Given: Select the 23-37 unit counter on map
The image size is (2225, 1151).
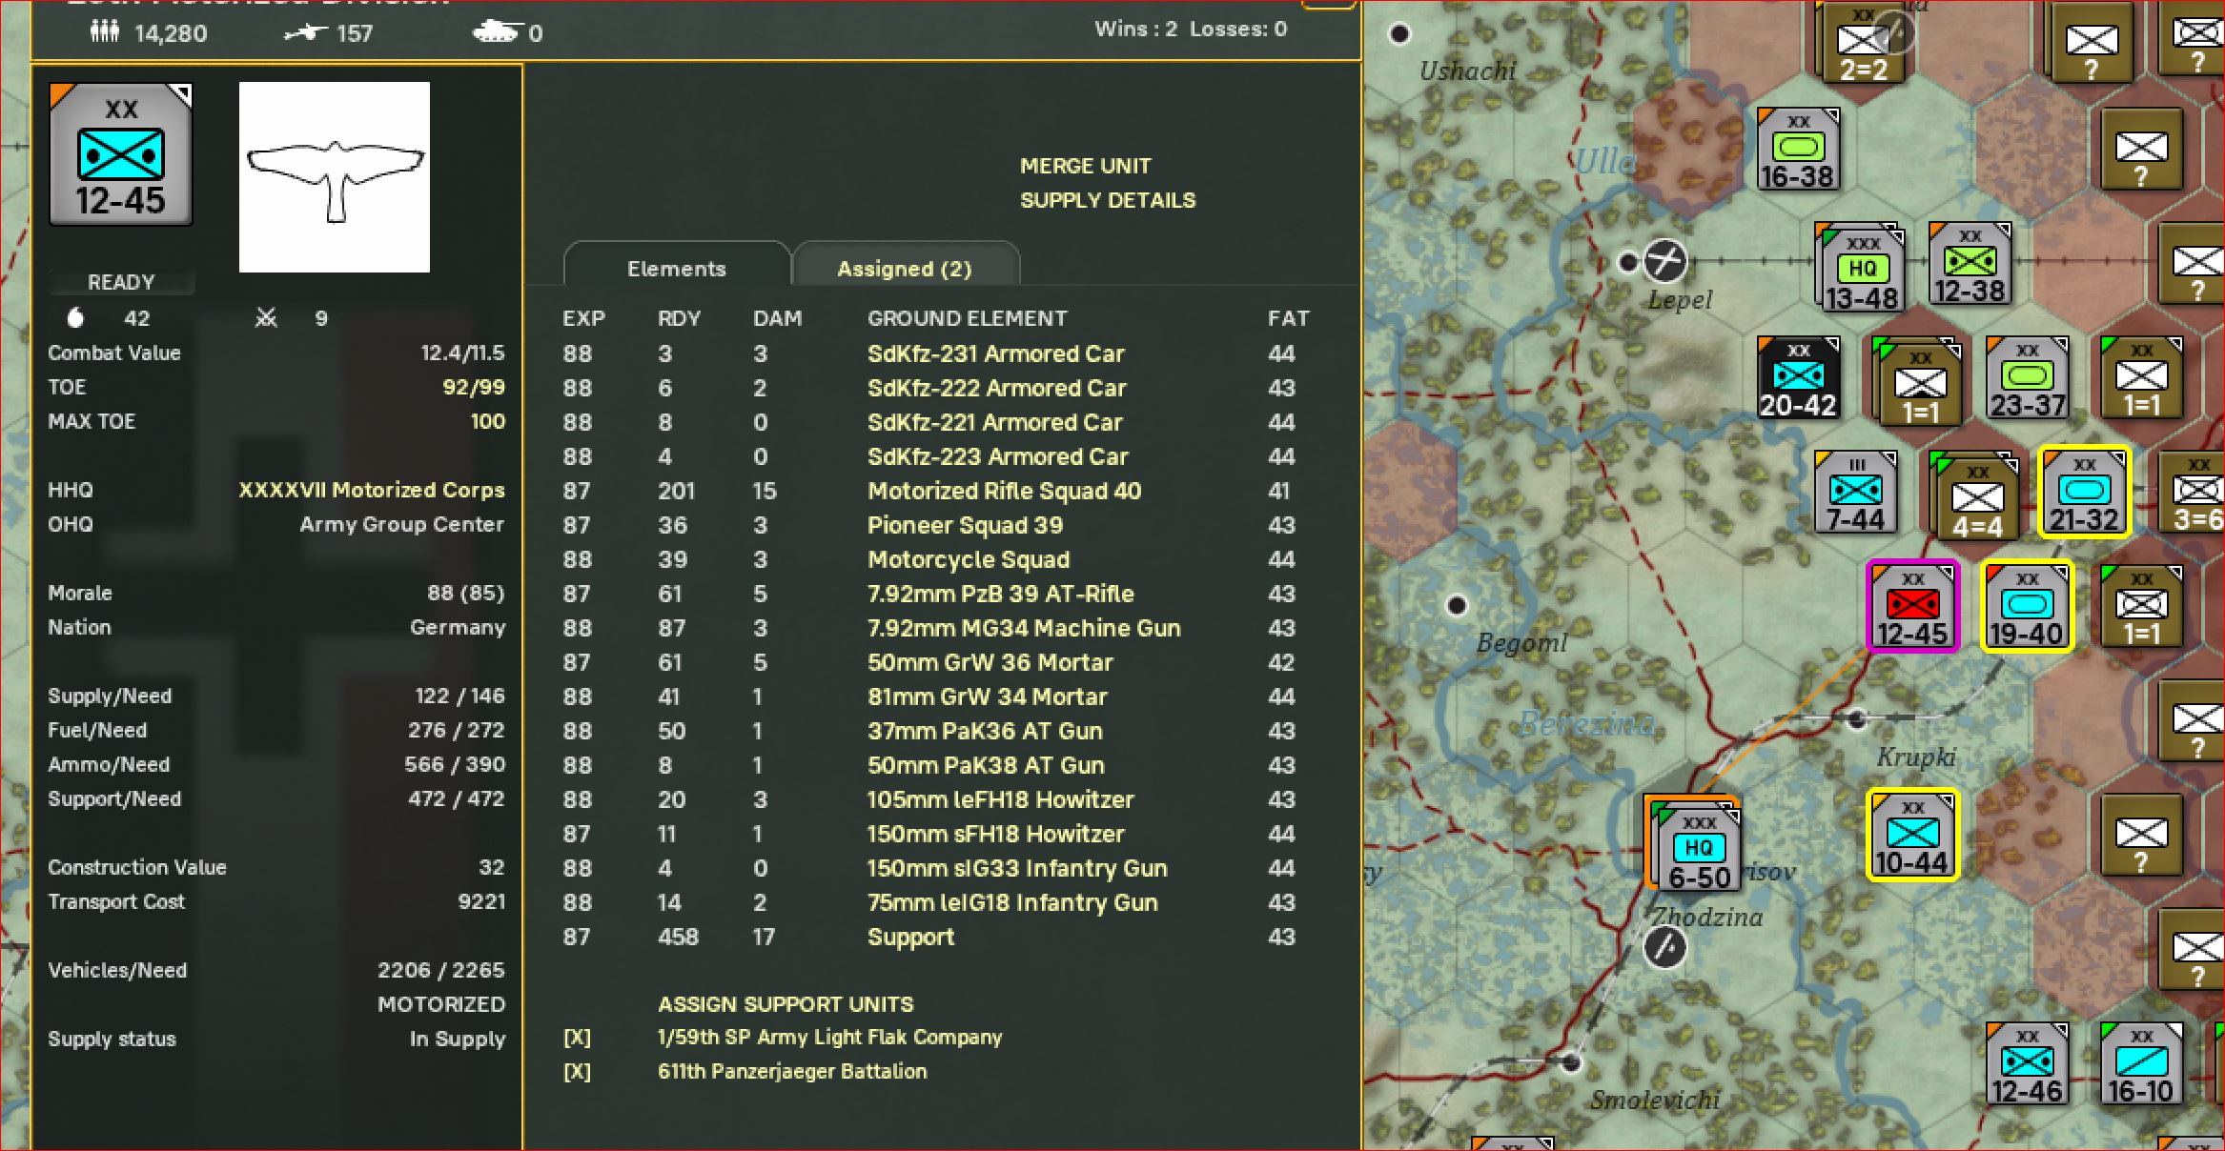Looking at the screenshot, I should (2027, 378).
